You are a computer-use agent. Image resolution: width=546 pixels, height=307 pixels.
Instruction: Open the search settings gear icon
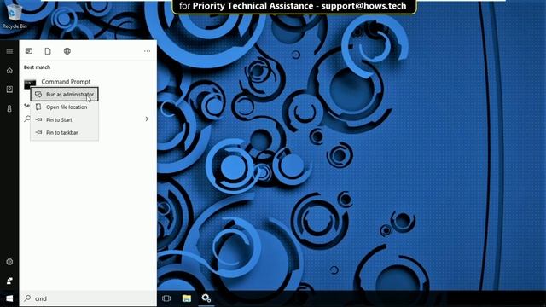click(x=9, y=262)
